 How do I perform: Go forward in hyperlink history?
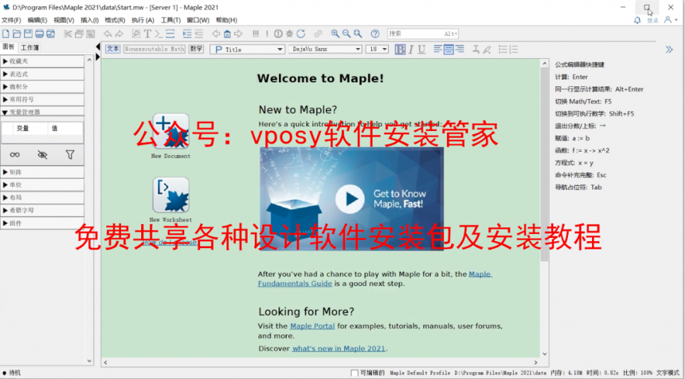pyautogui.click(x=238, y=33)
